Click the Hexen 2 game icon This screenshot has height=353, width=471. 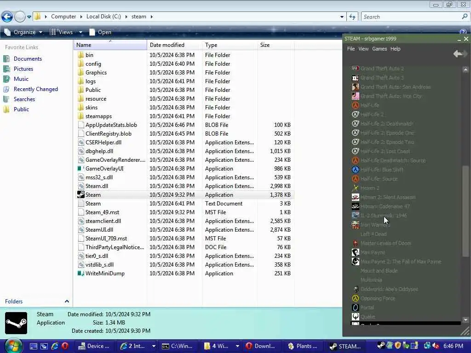[356, 188]
